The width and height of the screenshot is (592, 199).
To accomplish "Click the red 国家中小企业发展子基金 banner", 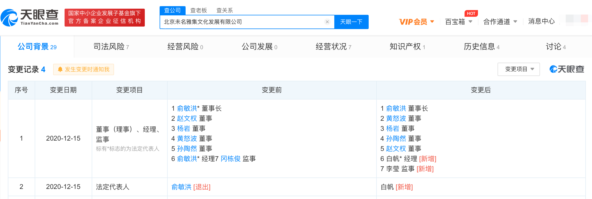I will pyautogui.click(x=105, y=17).
